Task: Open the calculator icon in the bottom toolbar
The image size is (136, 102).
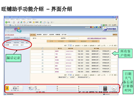Action: point(105,88)
